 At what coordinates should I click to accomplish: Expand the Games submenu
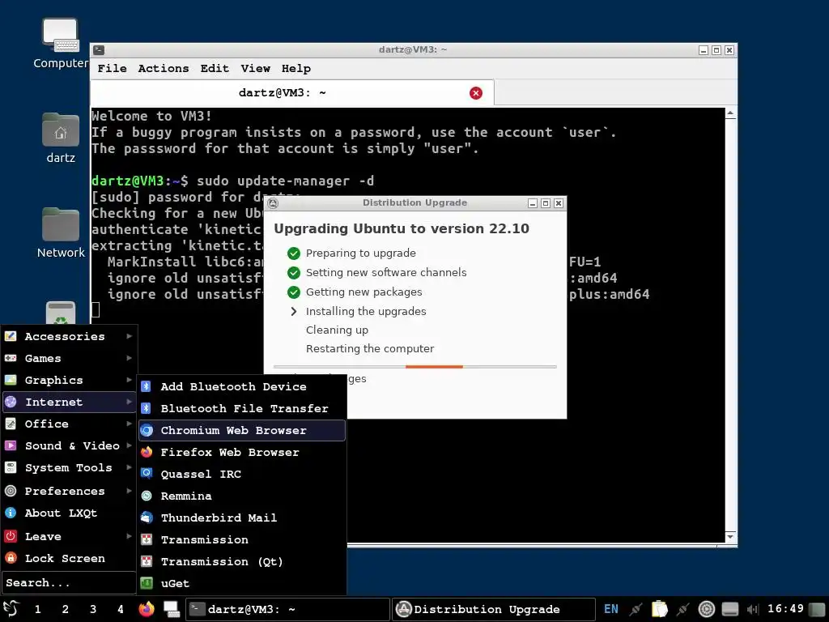click(70, 358)
